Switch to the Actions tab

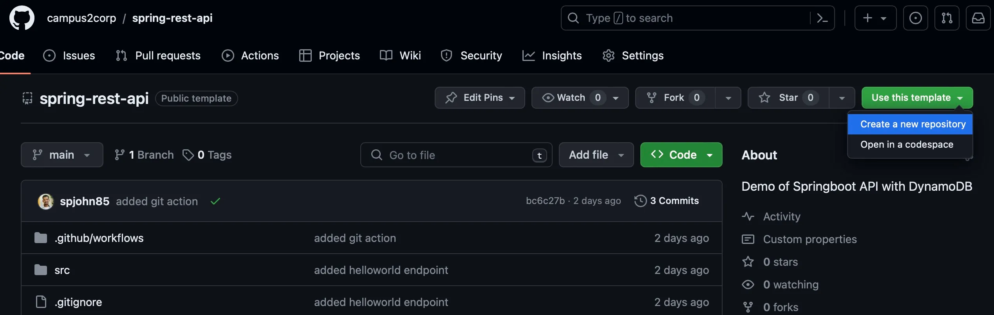(x=251, y=55)
